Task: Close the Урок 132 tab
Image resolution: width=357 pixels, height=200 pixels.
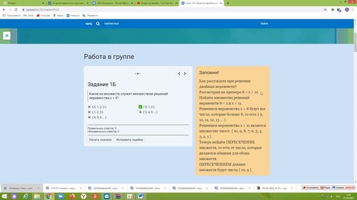Action: click(x=221, y=3)
